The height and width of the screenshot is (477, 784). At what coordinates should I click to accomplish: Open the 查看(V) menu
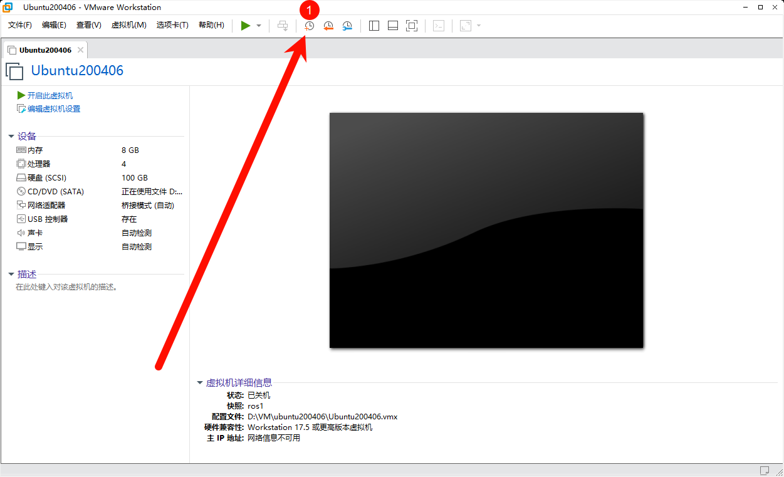pos(88,25)
